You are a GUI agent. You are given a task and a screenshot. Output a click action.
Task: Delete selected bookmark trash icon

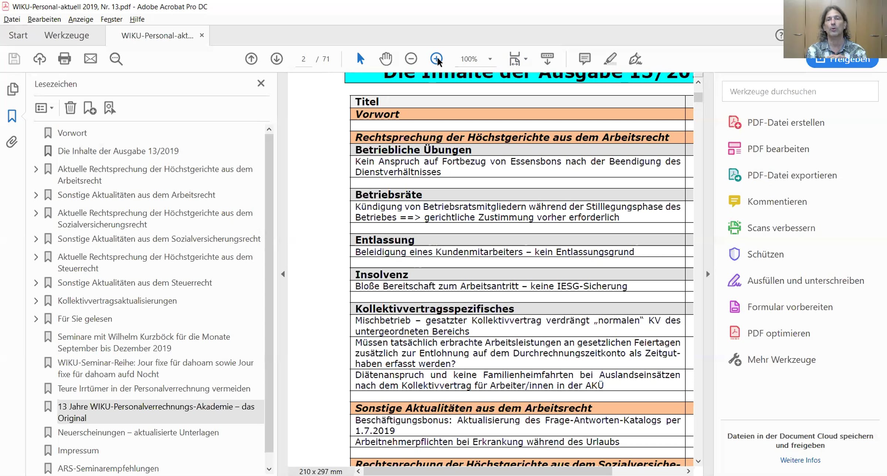[x=70, y=108]
